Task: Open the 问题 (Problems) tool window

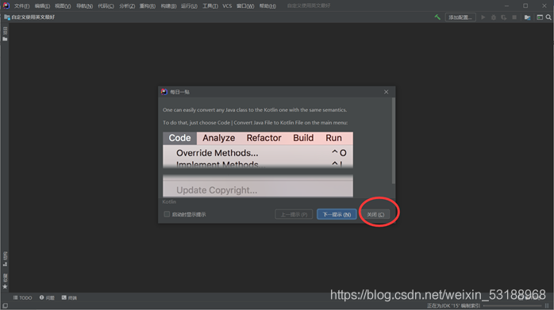Action: point(47,297)
